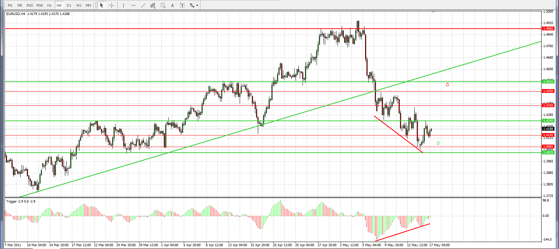Select the equidistant channel tool
Image resolution: width=559 pixels, height=249 pixels.
(x=153, y=5)
